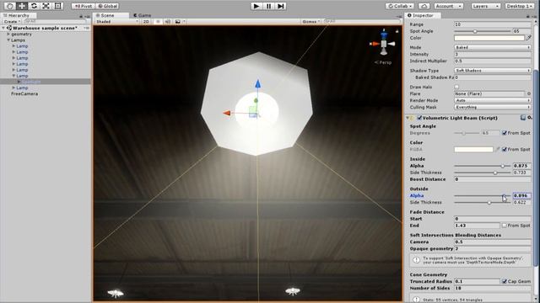Open the Gizmos dropdown
The width and height of the screenshot is (540, 303).
(x=311, y=21)
